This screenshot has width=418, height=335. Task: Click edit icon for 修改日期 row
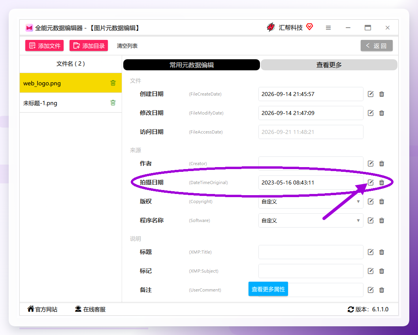click(x=371, y=113)
